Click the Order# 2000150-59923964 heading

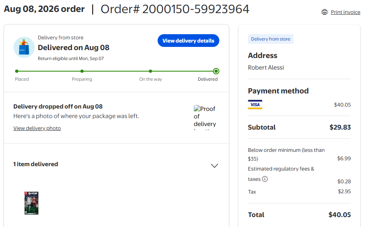pos(175,9)
